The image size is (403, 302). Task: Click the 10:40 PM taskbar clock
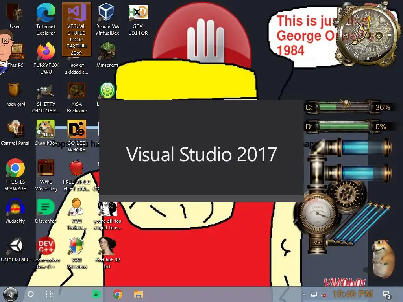[353, 294]
